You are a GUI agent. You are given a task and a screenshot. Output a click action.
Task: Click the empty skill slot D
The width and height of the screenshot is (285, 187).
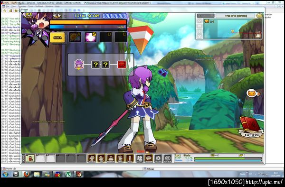[x=105, y=37]
